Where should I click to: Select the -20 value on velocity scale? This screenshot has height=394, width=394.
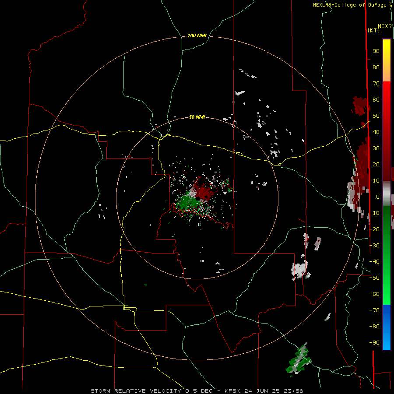[374, 229]
